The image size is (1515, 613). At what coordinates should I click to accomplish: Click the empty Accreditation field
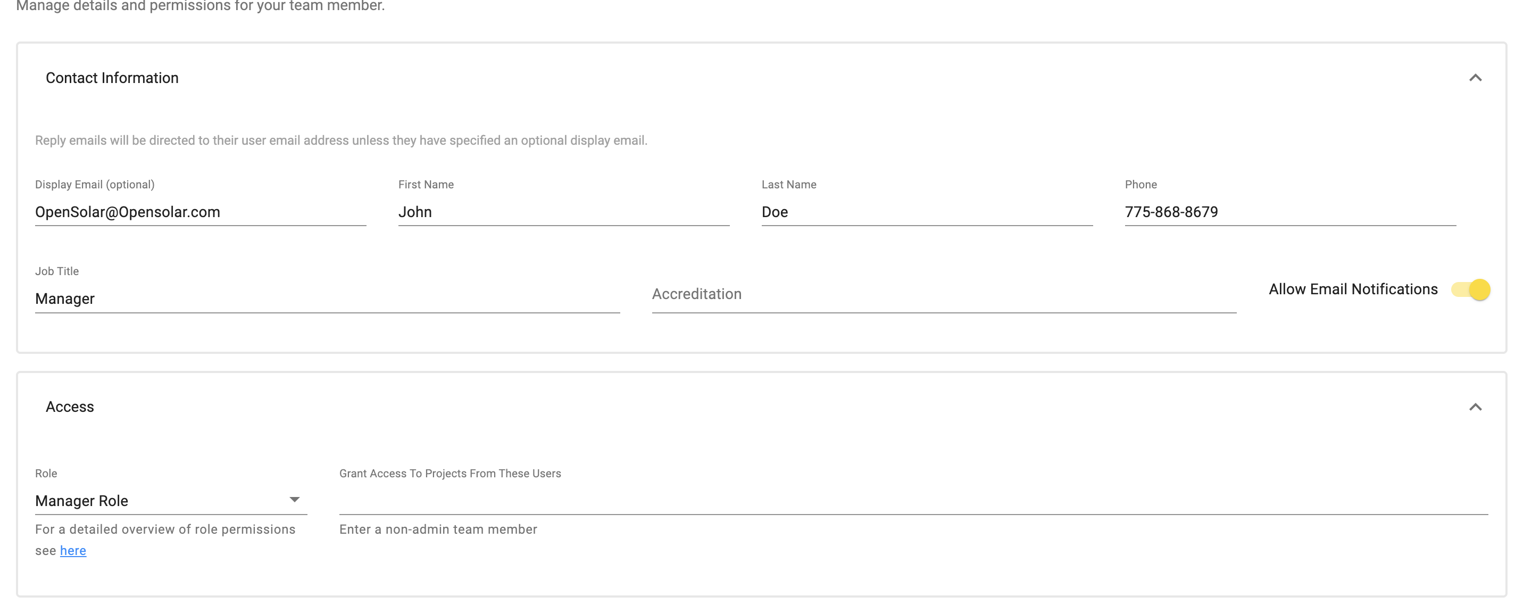point(944,294)
